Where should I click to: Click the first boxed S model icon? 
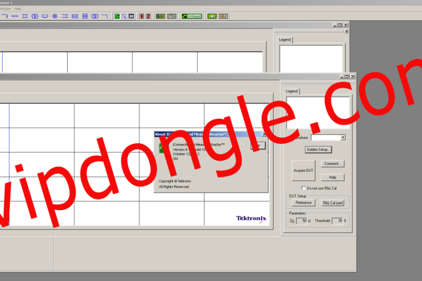pos(34,16)
